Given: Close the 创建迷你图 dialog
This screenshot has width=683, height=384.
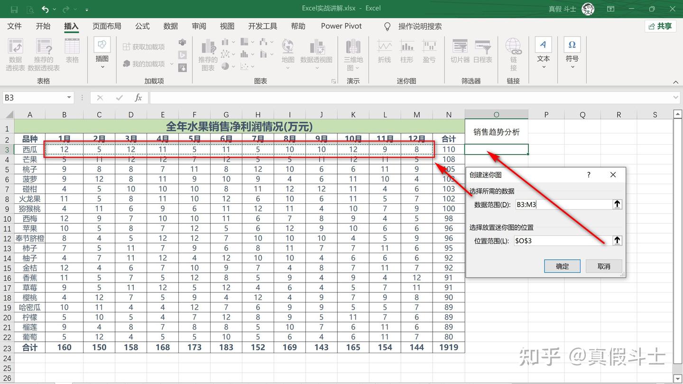Looking at the screenshot, I should pyautogui.click(x=613, y=174).
